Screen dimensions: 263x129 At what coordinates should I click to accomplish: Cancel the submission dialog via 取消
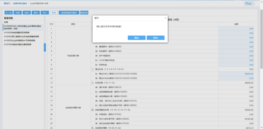pyautogui.click(x=155, y=38)
